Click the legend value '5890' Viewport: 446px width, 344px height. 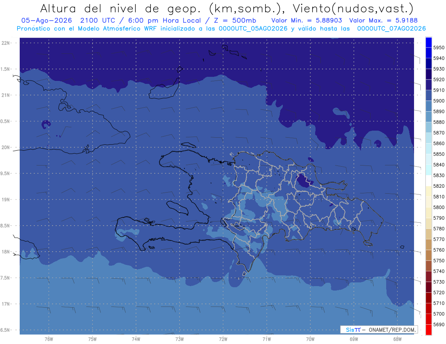click(x=439, y=111)
